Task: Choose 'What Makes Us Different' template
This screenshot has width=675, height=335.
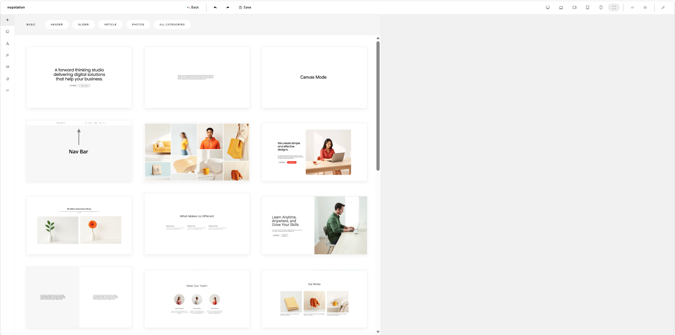Action: (x=197, y=224)
